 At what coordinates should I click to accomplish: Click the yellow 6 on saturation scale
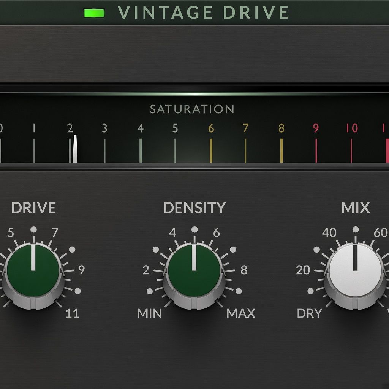pyautogui.click(x=211, y=128)
